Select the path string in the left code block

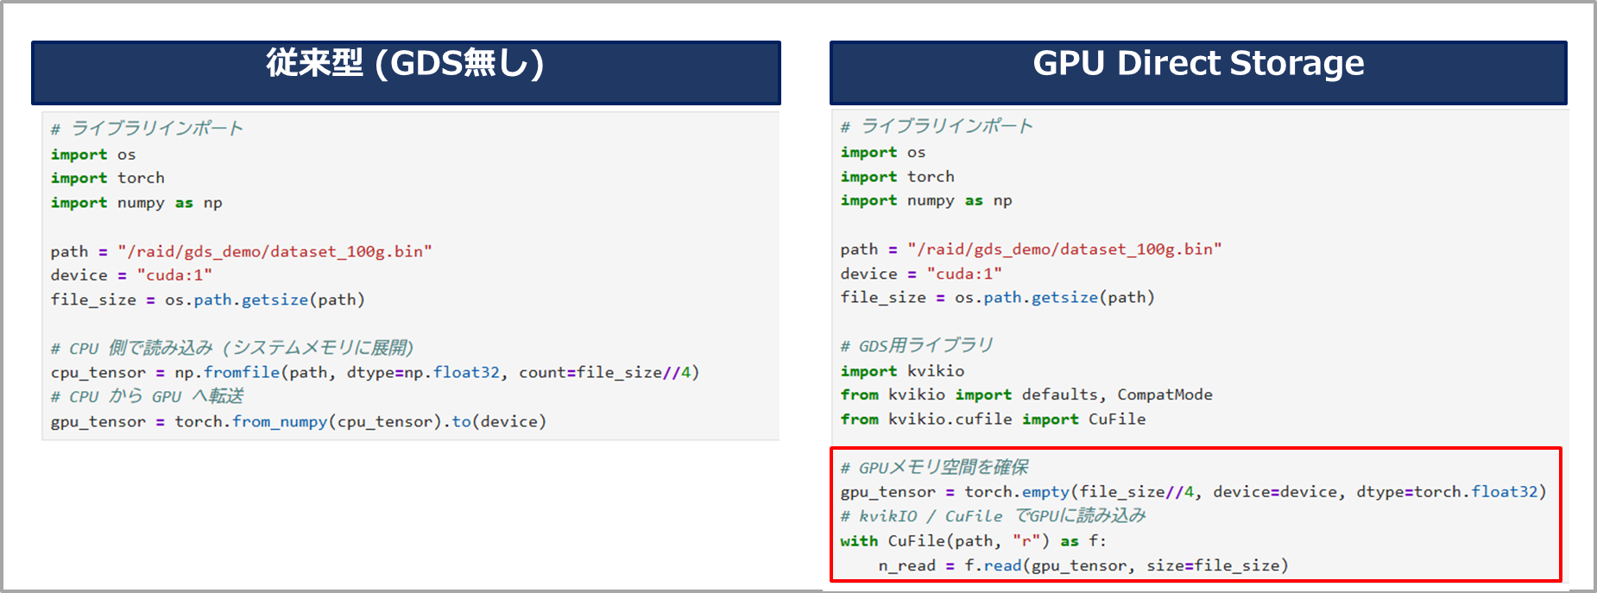(x=275, y=251)
